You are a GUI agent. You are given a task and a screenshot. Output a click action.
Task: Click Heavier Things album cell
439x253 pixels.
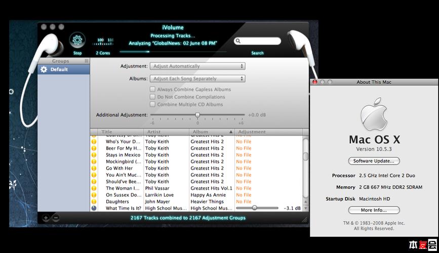[207, 201]
